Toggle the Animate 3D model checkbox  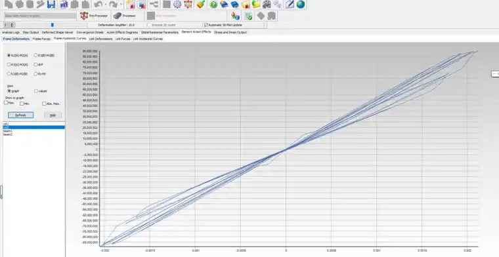(149, 25)
